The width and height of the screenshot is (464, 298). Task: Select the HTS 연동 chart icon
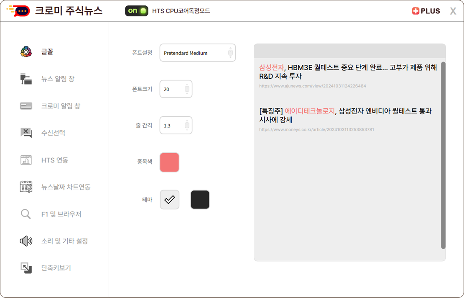click(x=26, y=160)
